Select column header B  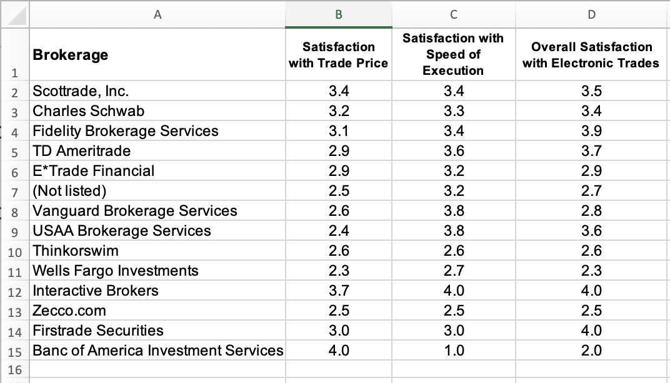tap(338, 14)
